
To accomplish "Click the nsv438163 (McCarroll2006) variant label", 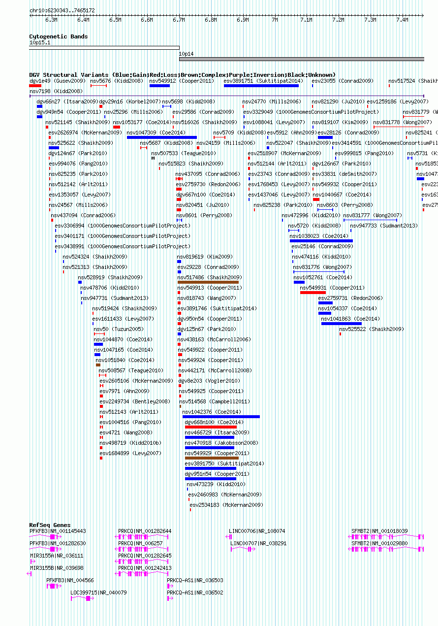I will (214, 339).
